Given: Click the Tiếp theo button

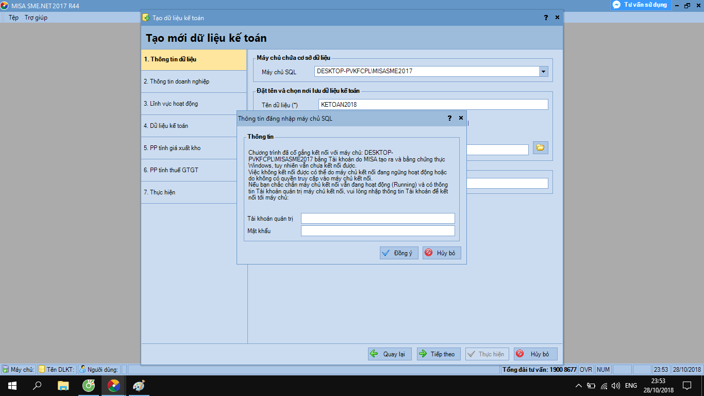Looking at the screenshot, I should (438, 354).
